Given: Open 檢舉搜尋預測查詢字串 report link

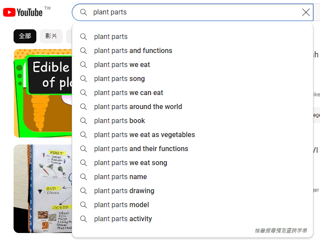Looking at the screenshot, I should pyautogui.click(x=281, y=230).
